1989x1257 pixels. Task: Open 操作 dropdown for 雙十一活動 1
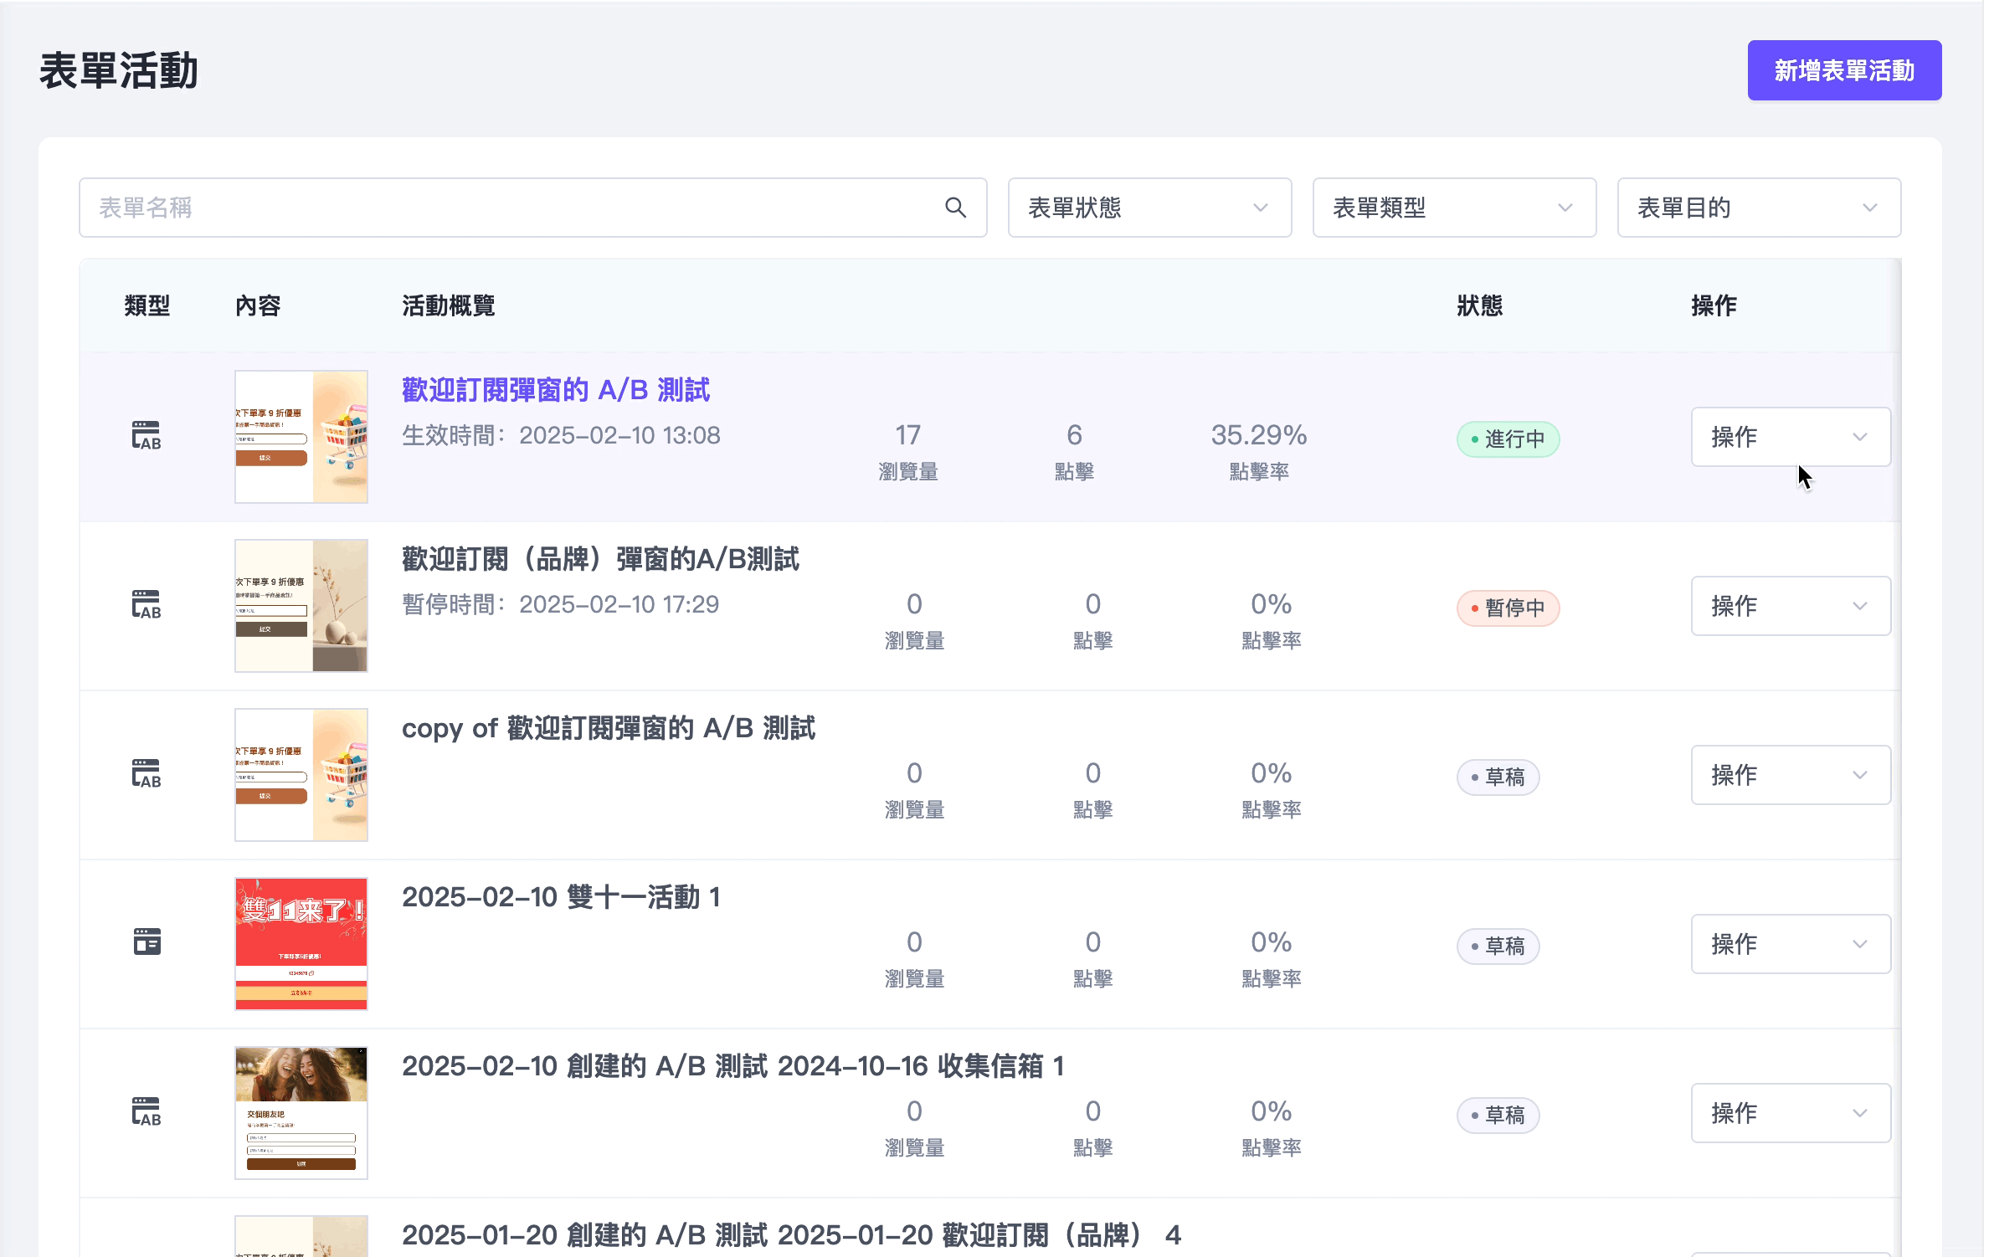pos(1790,944)
